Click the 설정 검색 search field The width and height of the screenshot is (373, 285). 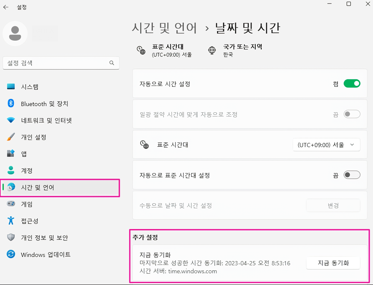[x=57, y=63]
